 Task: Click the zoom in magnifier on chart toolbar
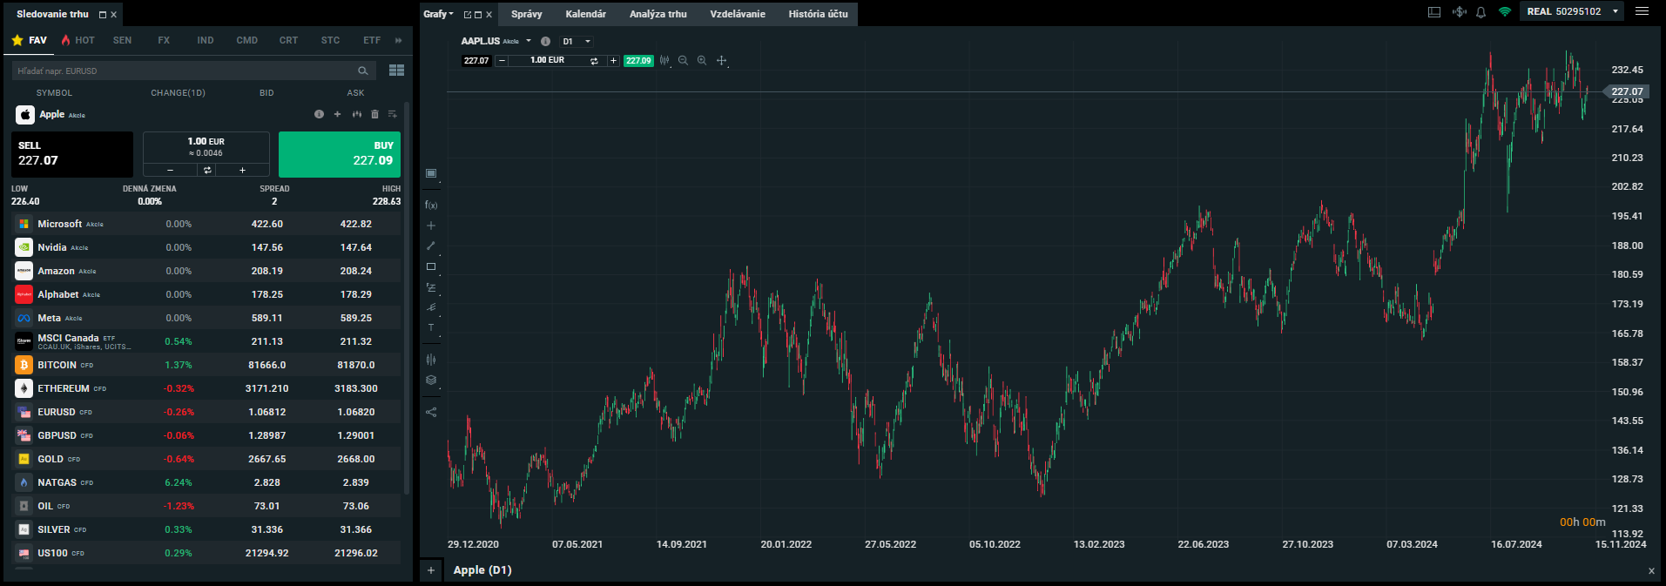coord(702,61)
